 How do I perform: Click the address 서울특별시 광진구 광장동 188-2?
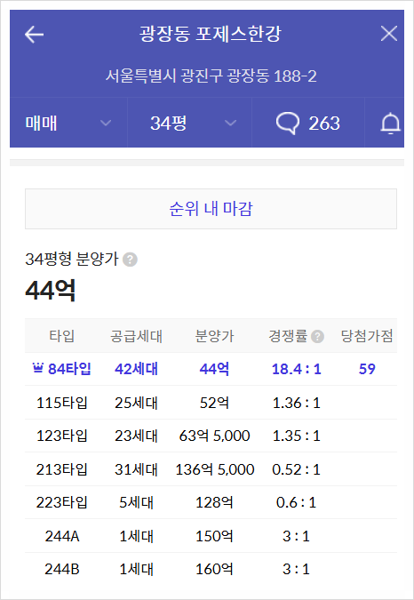click(211, 76)
